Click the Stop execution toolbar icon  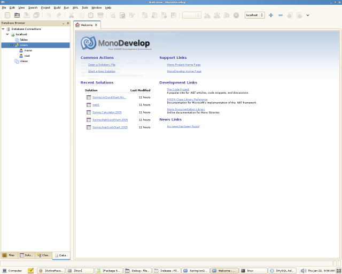pos(236,15)
